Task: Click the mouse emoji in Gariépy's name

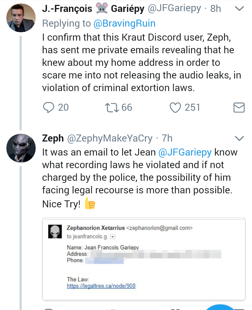Action: click(101, 8)
